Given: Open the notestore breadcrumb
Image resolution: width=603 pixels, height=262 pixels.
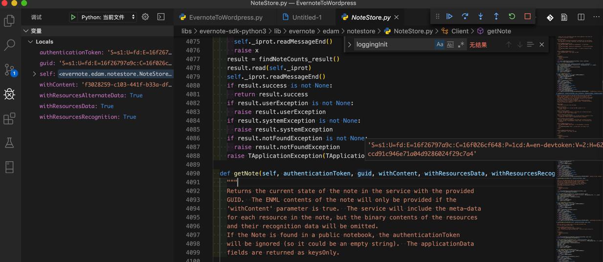Looking at the screenshot, I should coord(361,31).
